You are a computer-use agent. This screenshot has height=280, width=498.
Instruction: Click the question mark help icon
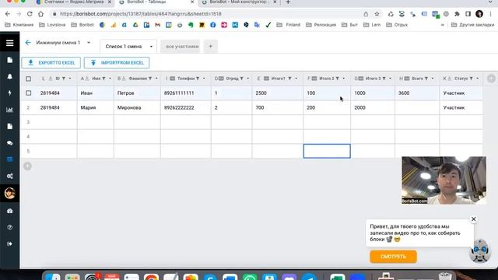10,227
